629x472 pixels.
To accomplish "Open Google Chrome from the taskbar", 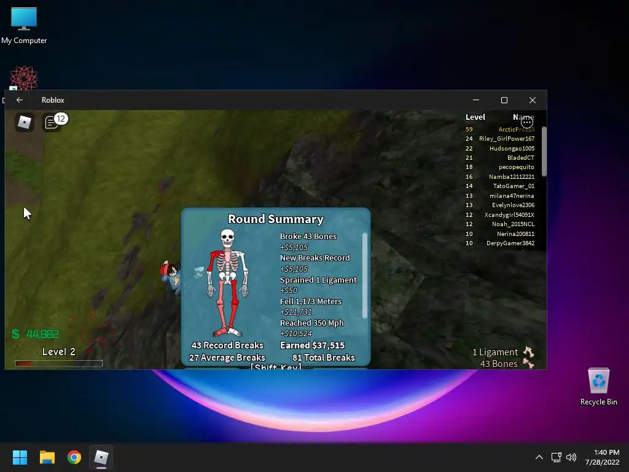I will 74,457.
